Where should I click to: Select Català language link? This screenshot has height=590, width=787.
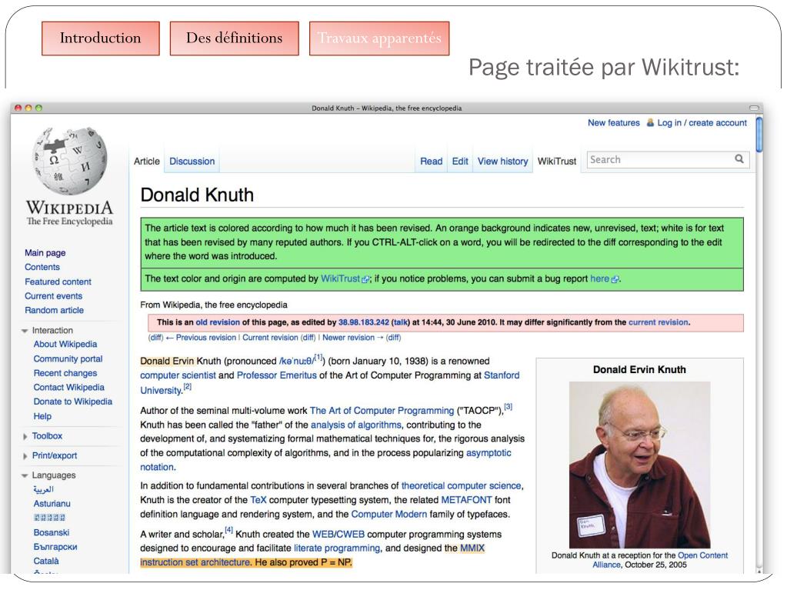[46, 561]
